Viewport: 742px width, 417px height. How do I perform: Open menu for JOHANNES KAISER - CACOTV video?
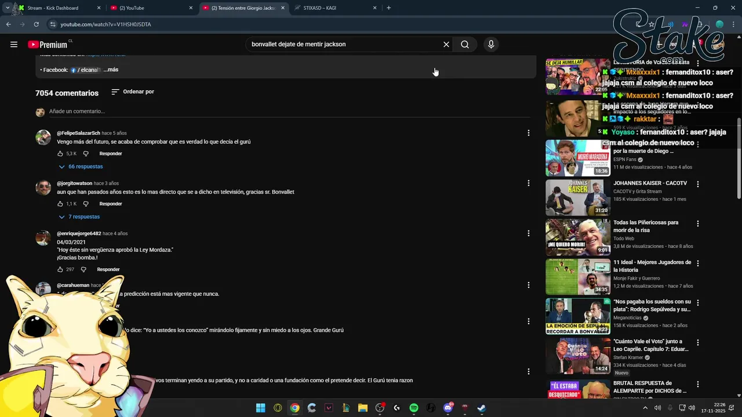[698, 184]
